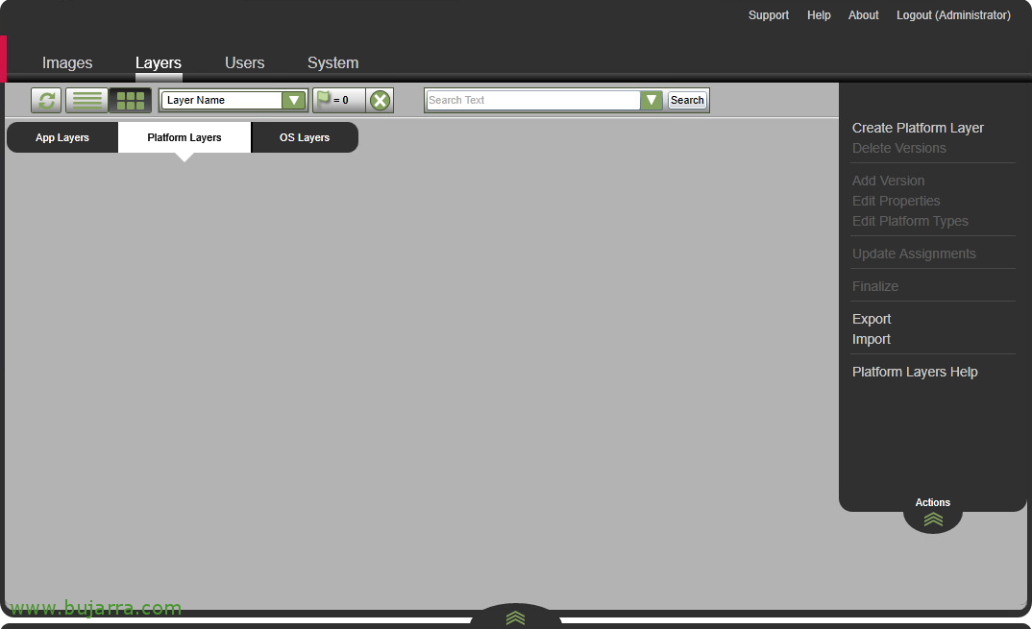This screenshot has height=629, width=1032.
Task: Go to the Images section
Action: click(67, 62)
